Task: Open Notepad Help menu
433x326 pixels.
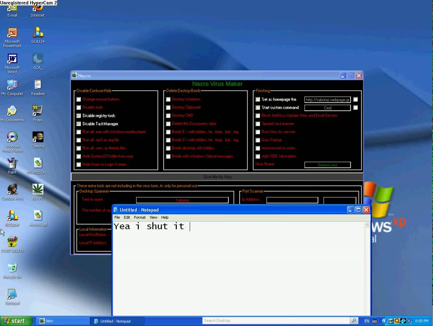Action: (x=165, y=217)
